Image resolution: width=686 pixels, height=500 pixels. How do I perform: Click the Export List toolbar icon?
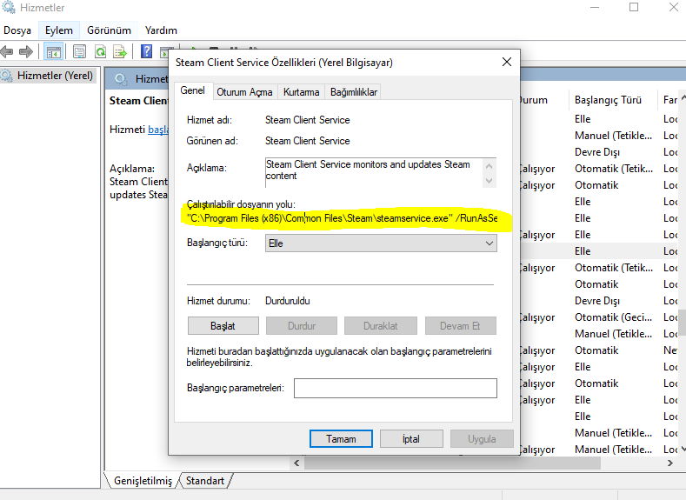tap(120, 51)
